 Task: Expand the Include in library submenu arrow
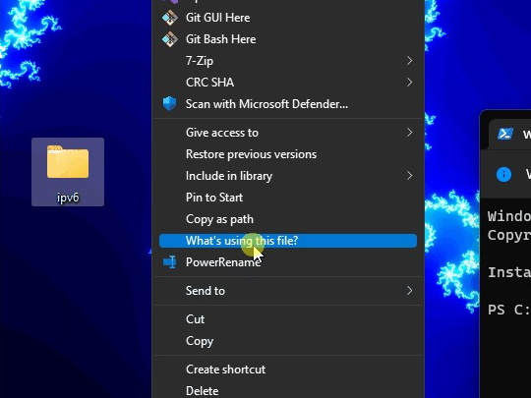point(409,176)
